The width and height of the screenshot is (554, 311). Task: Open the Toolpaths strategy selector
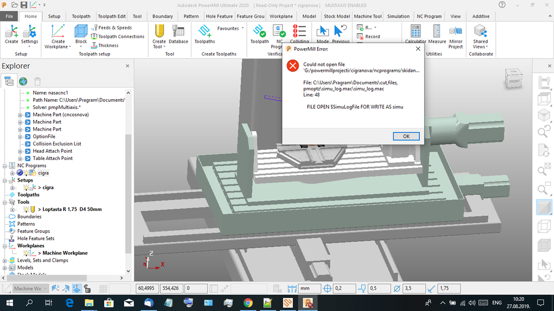(x=205, y=34)
